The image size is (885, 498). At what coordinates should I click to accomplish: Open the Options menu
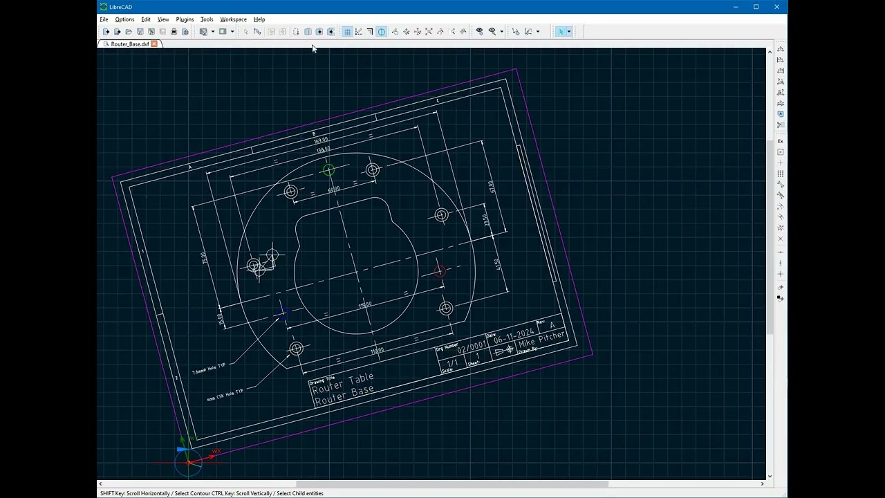pyautogui.click(x=124, y=19)
